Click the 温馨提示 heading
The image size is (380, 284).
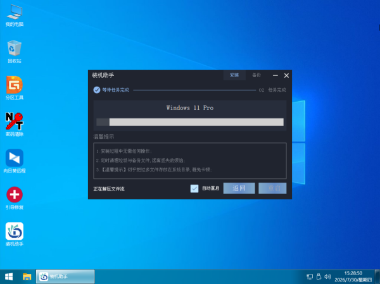point(103,137)
